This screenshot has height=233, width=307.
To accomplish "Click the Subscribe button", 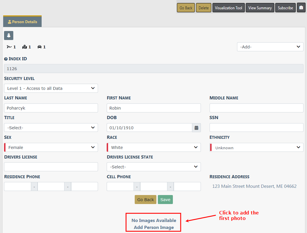I will coord(285,8).
